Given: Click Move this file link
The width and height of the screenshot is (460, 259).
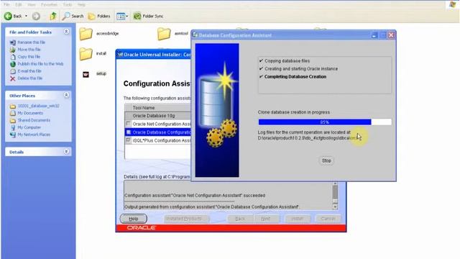Looking at the screenshot, I should (29, 50).
